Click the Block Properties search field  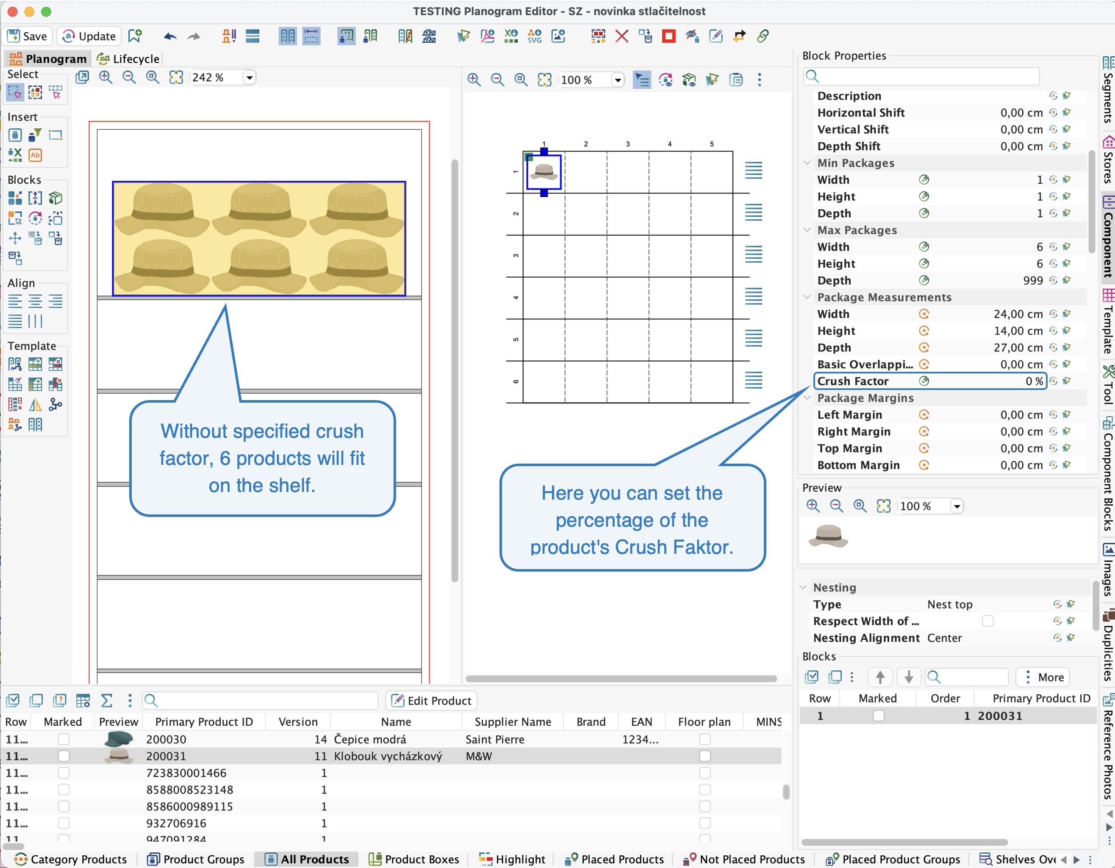point(921,77)
